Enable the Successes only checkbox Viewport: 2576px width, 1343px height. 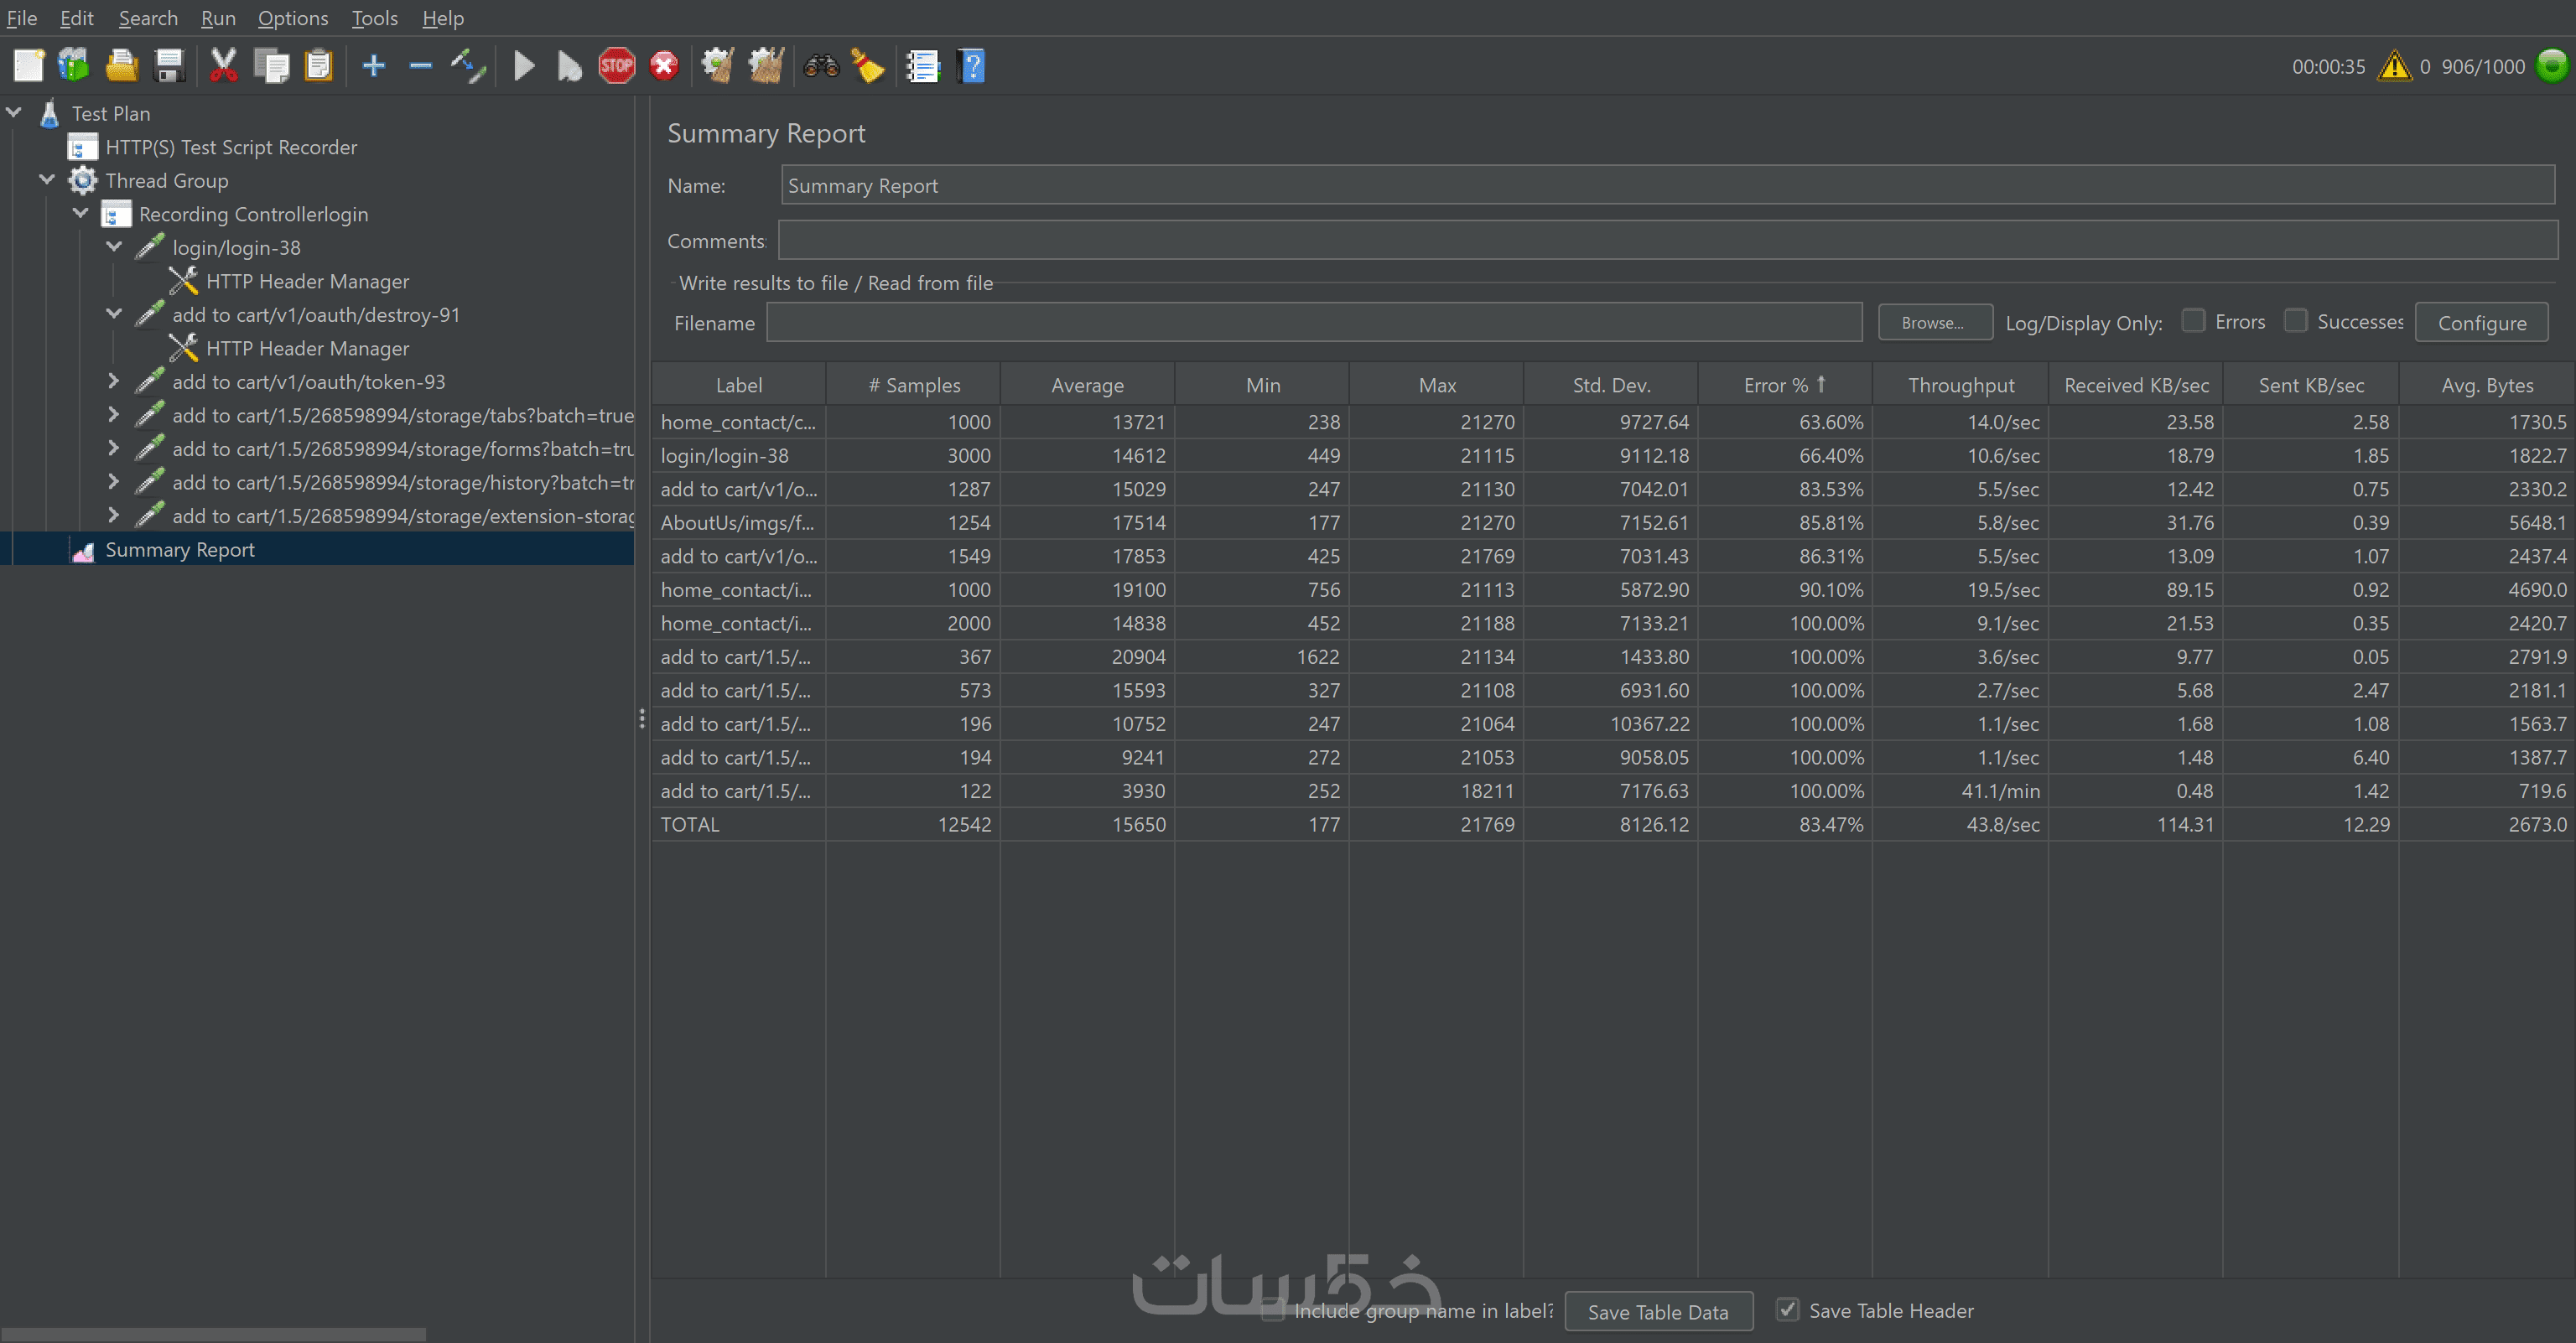(2296, 321)
